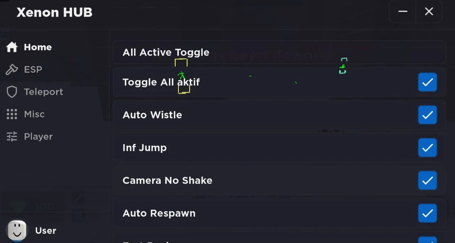Disable the Auto Respawn checkbox

[427, 213]
